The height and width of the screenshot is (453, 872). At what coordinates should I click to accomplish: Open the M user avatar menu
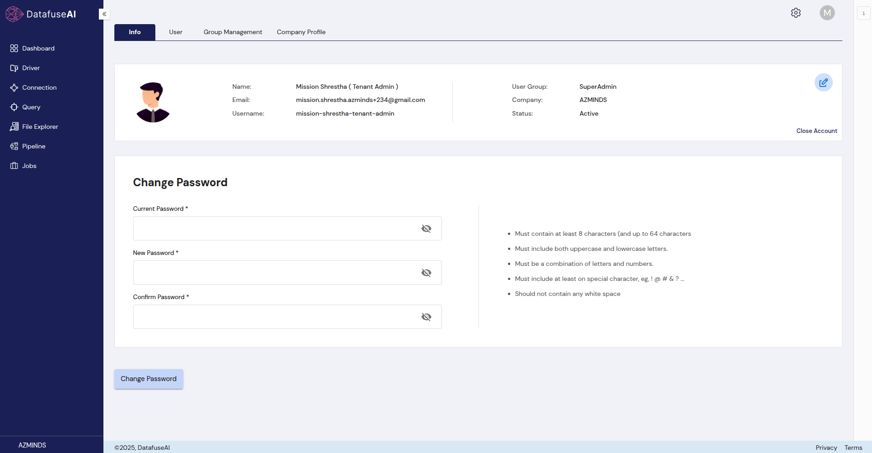click(827, 13)
